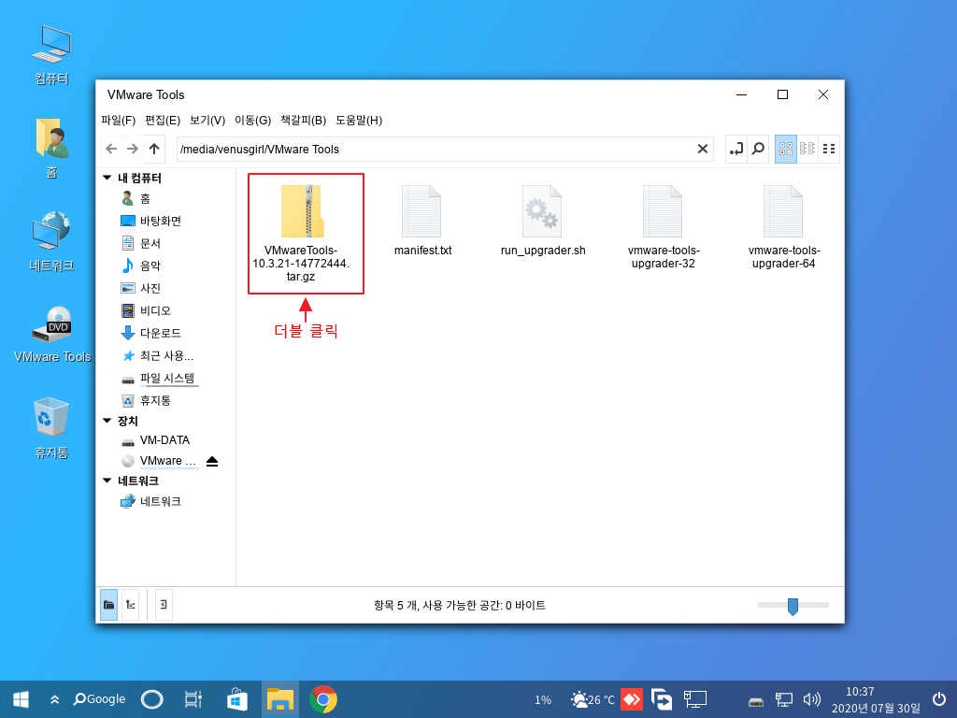Screen dimensions: 957x718
Task: Open the Cortana-style circle button
Action: [x=152, y=699]
